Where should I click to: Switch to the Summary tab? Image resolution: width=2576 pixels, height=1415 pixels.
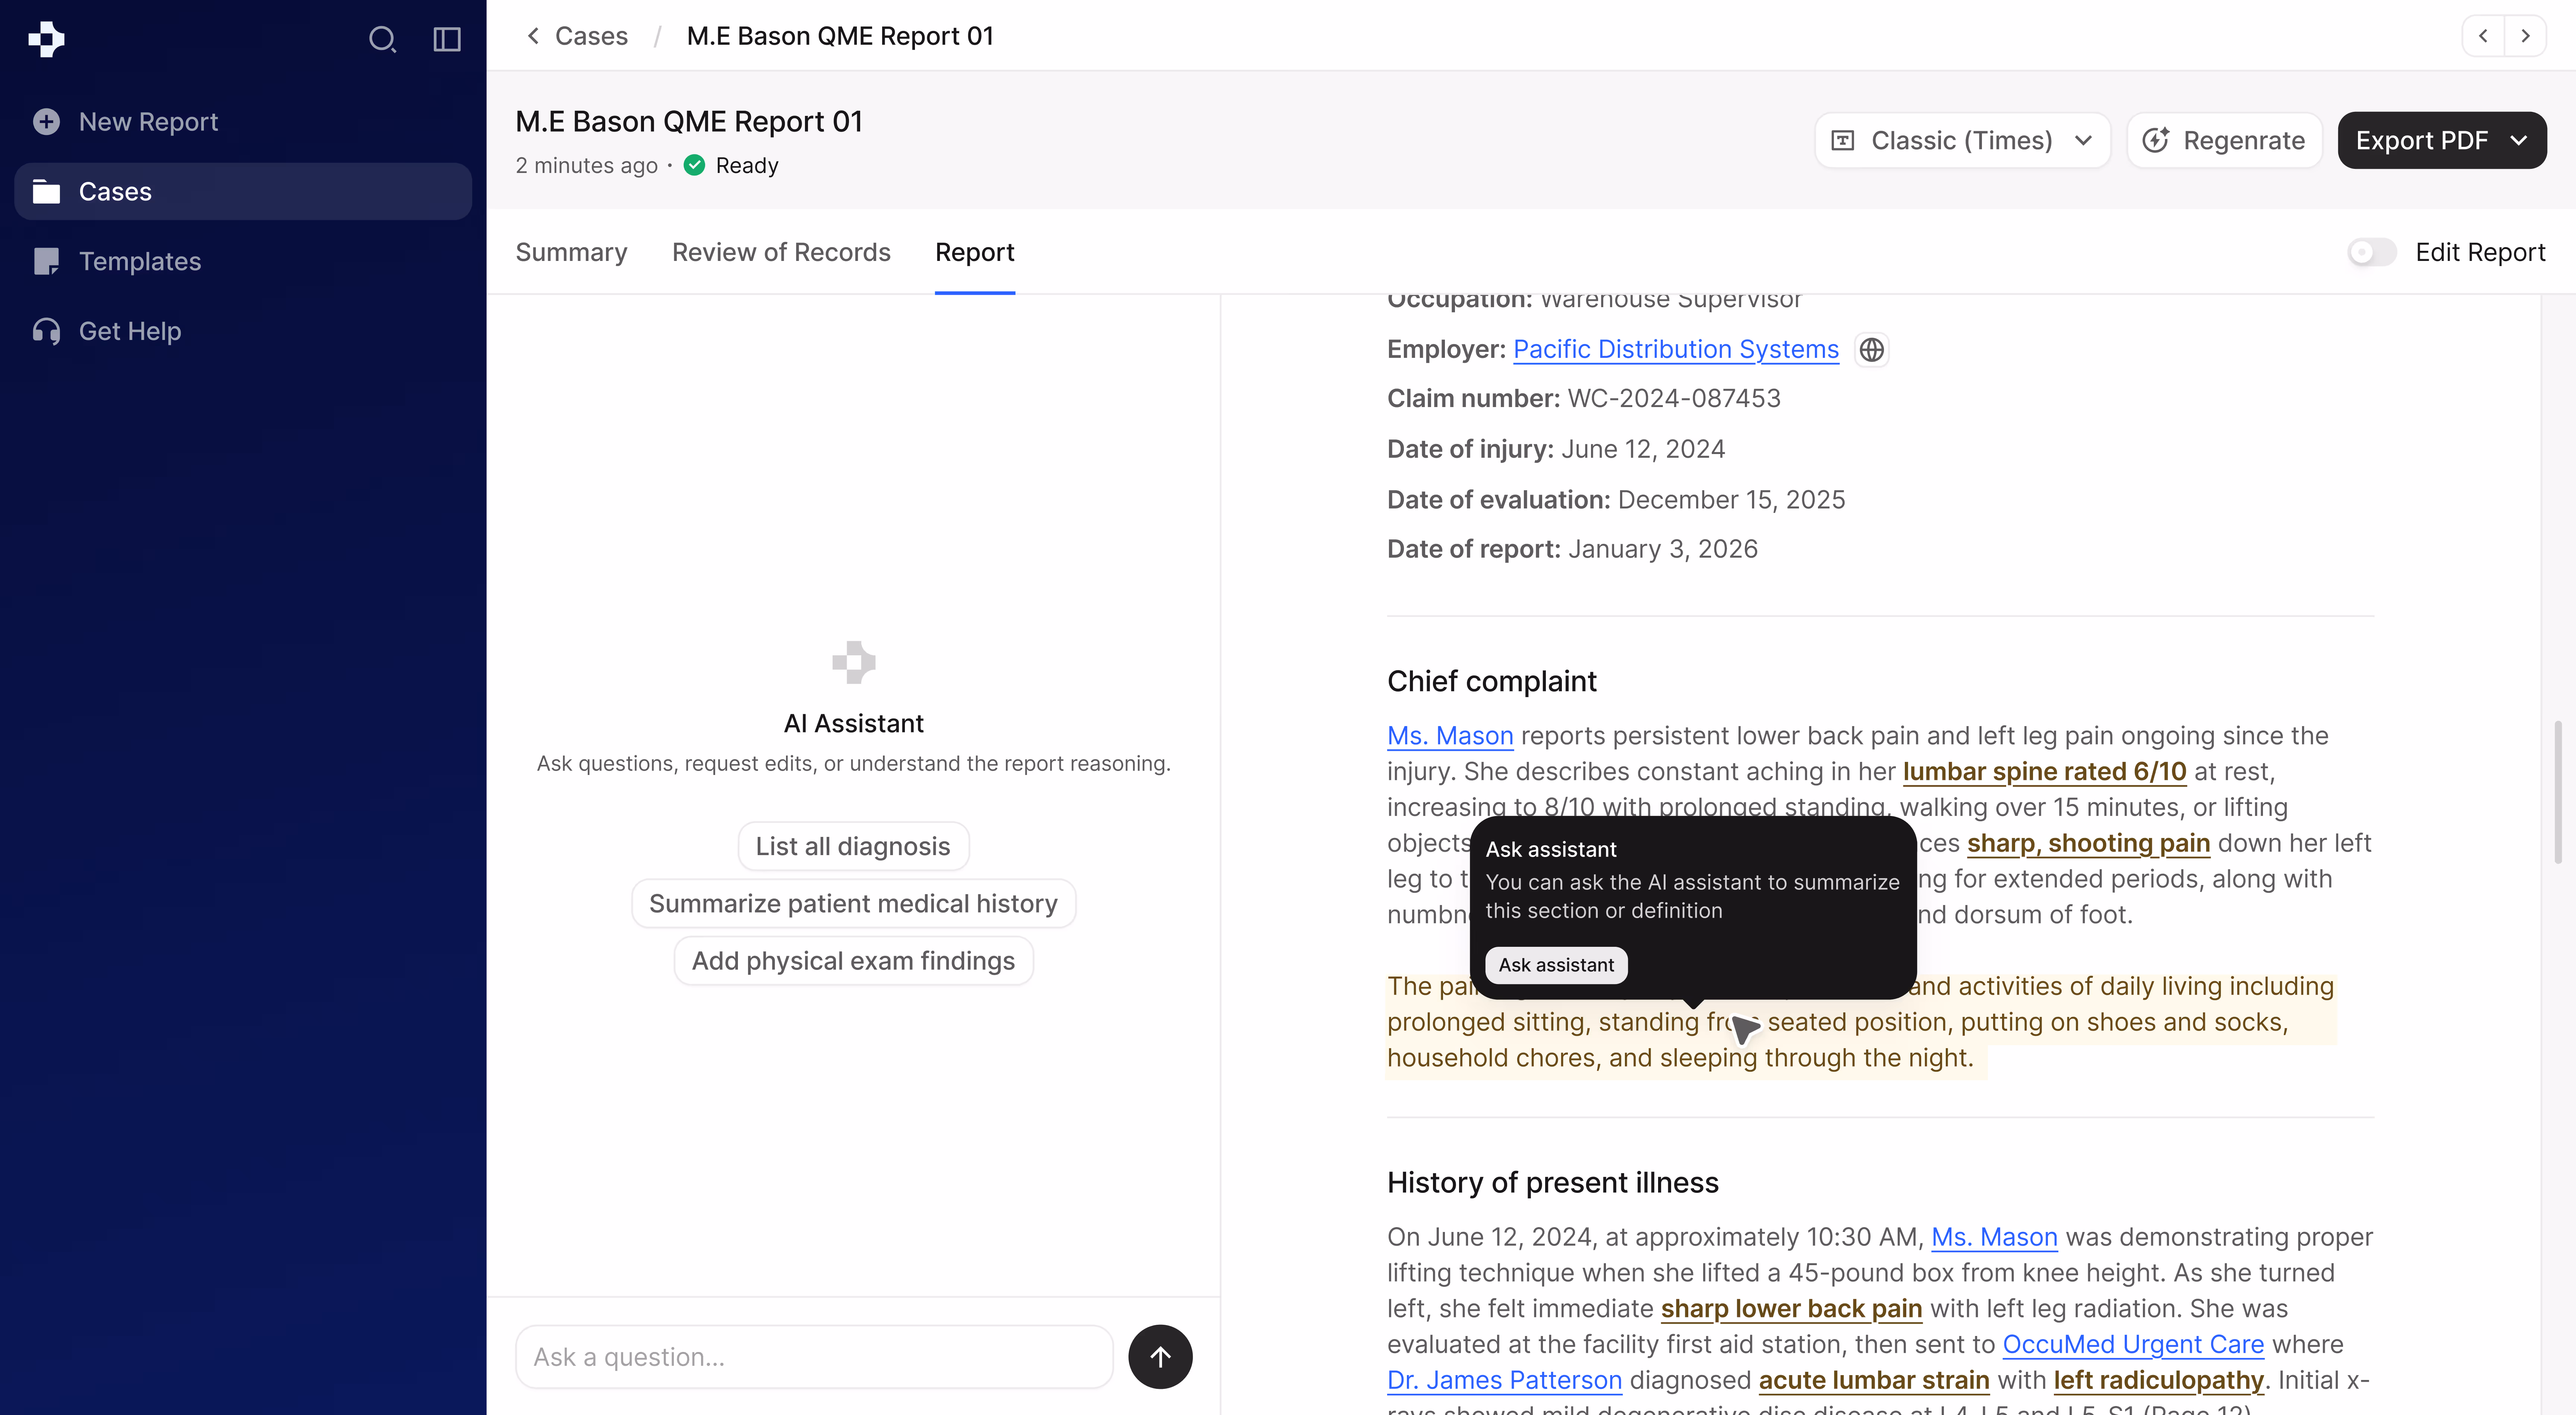pos(571,252)
